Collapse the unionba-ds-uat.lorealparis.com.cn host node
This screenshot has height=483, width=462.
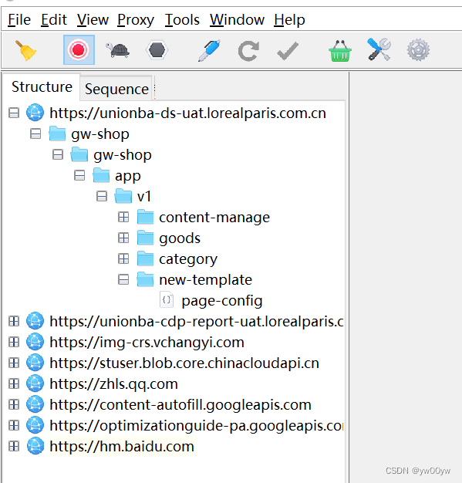click(14, 113)
